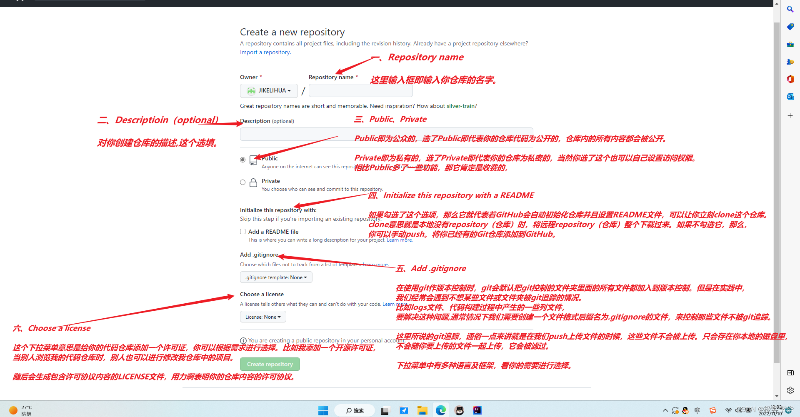The width and height of the screenshot is (800, 417).
Task: Click the scrollbar up arrow
Action: tap(777, 3)
